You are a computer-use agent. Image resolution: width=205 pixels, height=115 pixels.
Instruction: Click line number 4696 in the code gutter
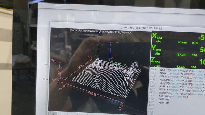tap(153, 70)
